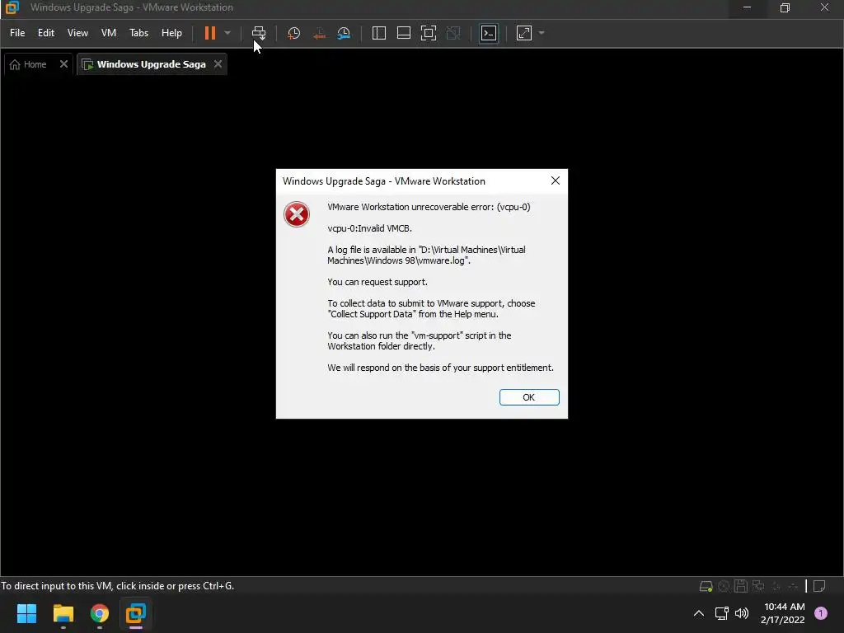Take a snapshot of this virtual machine
844x633 pixels.
coord(293,33)
